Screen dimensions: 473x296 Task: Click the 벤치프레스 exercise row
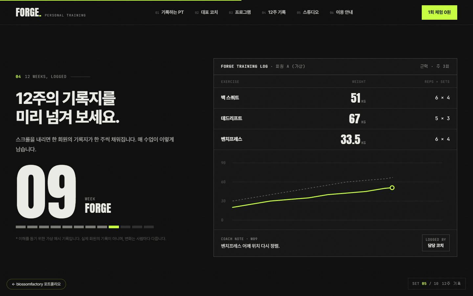pos(335,139)
